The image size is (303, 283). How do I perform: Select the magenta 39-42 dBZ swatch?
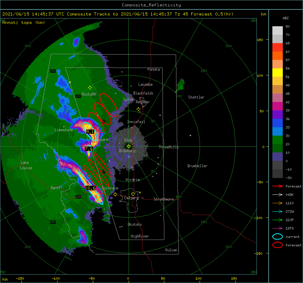coord(277,106)
